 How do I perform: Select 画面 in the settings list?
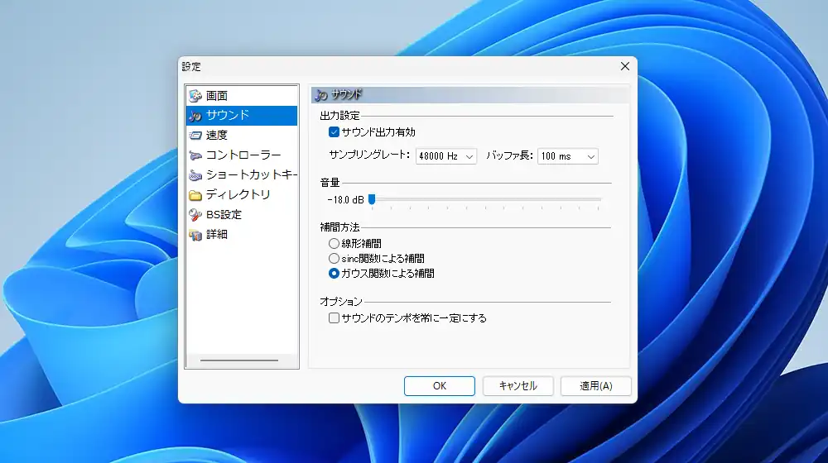coord(242,95)
